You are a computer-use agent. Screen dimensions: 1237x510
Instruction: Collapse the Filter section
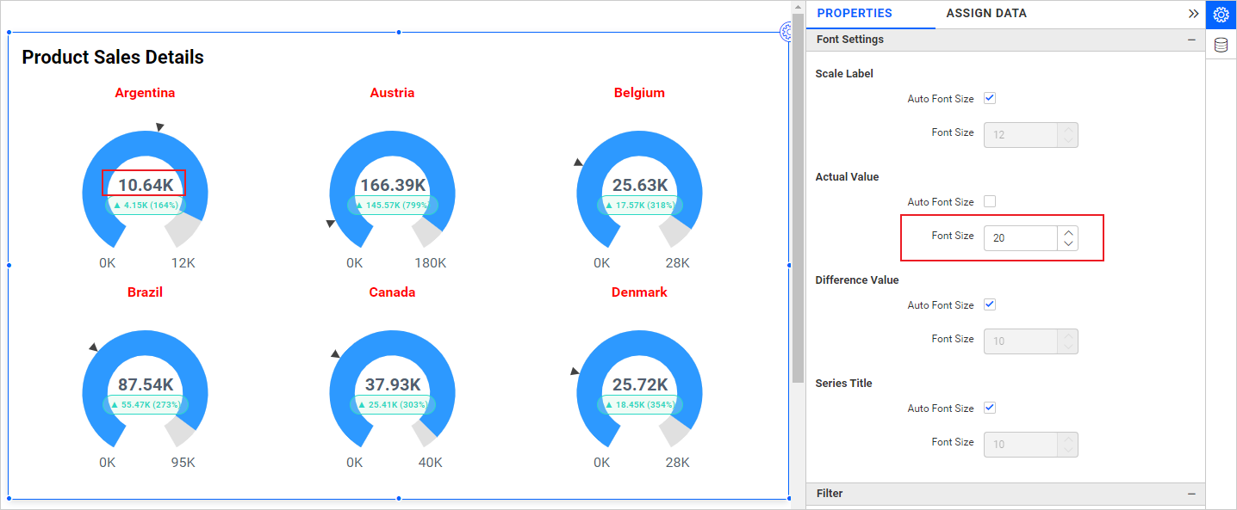(x=1191, y=494)
